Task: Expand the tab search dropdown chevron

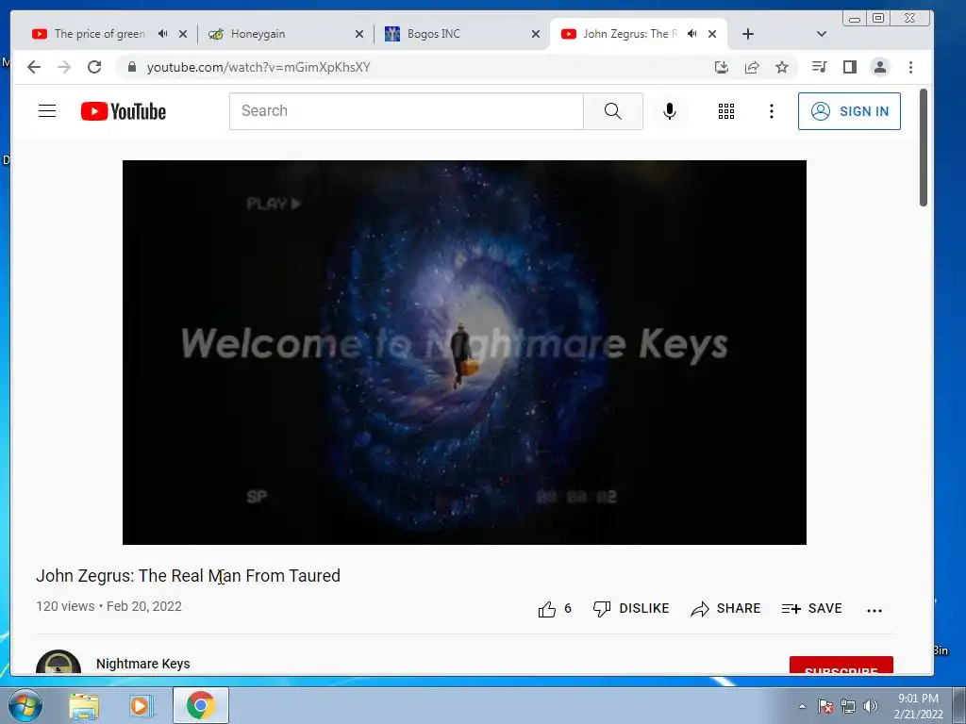Action: pyautogui.click(x=821, y=35)
